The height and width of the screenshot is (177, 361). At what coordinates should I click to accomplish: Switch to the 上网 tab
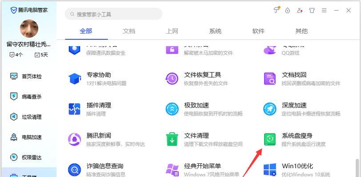pyautogui.click(x=172, y=31)
